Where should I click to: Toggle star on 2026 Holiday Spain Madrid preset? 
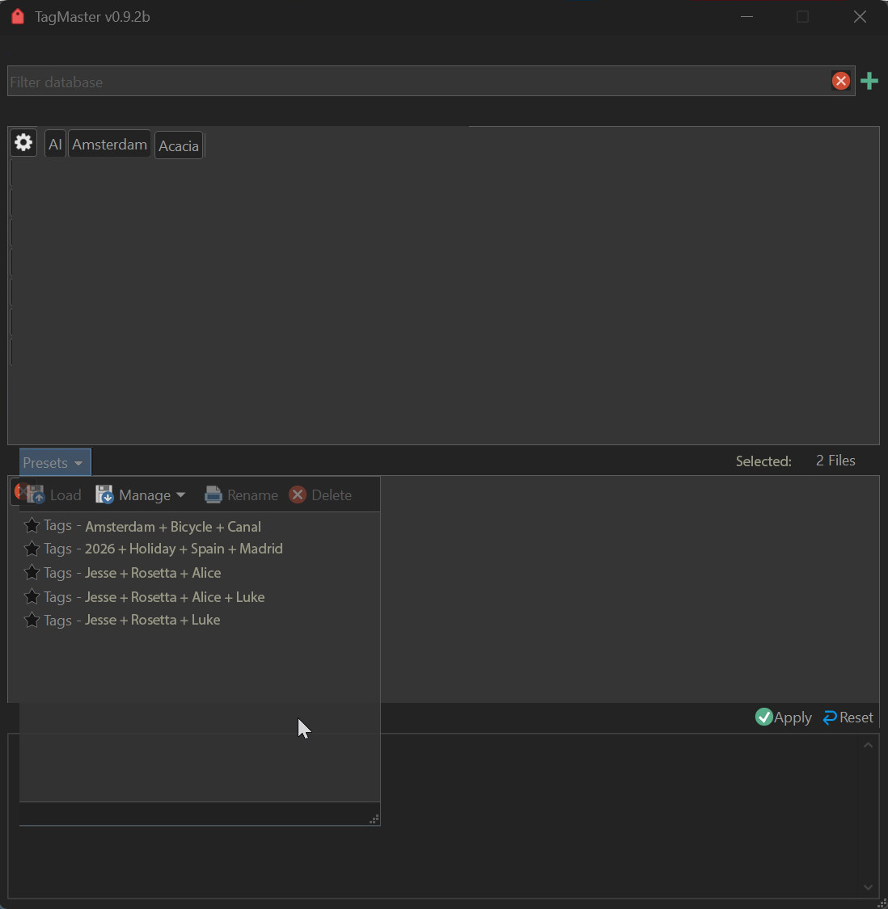(x=32, y=549)
